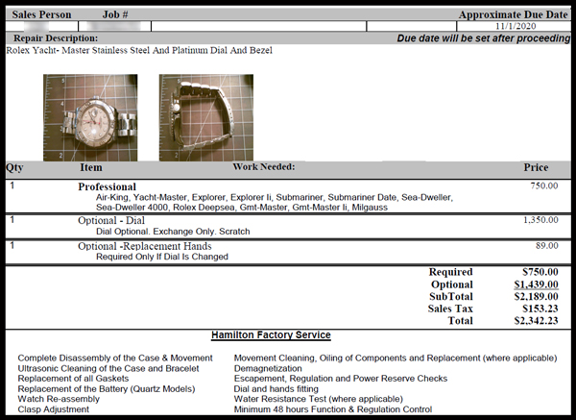
Task: Click 'Dial and hands fitting' line
Action: coord(276,389)
